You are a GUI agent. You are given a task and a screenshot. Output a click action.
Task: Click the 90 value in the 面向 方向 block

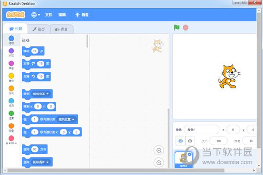coord(35,149)
